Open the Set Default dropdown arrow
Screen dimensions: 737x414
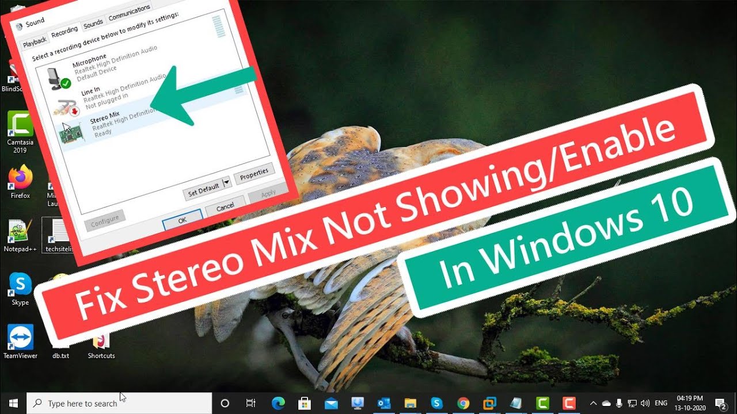pyautogui.click(x=226, y=182)
